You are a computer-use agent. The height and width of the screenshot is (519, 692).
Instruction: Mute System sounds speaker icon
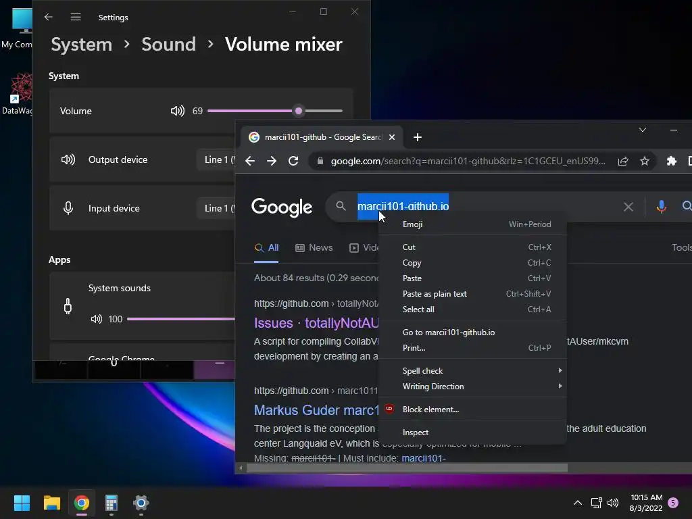tap(96, 319)
